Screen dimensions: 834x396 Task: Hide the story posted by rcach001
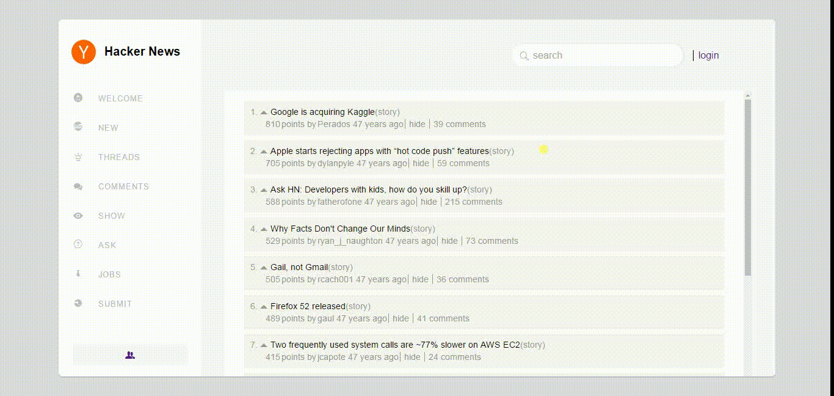coord(420,279)
